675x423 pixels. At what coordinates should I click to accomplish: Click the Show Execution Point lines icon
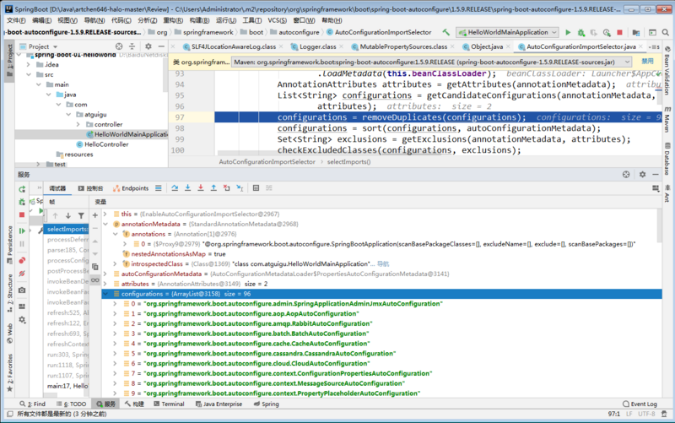[159, 187]
